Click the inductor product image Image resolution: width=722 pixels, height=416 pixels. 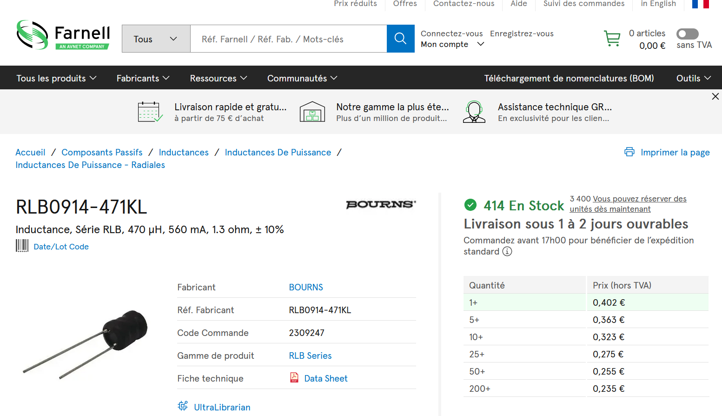point(86,344)
